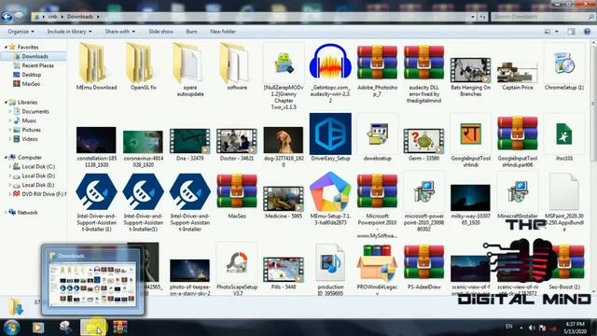Select the DriverEasy_Setup installer

click(x=330, y=137)
